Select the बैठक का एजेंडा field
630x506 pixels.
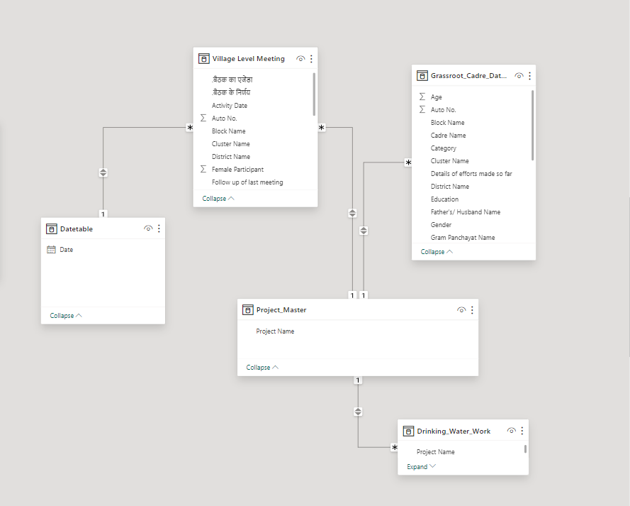[232, 79]
